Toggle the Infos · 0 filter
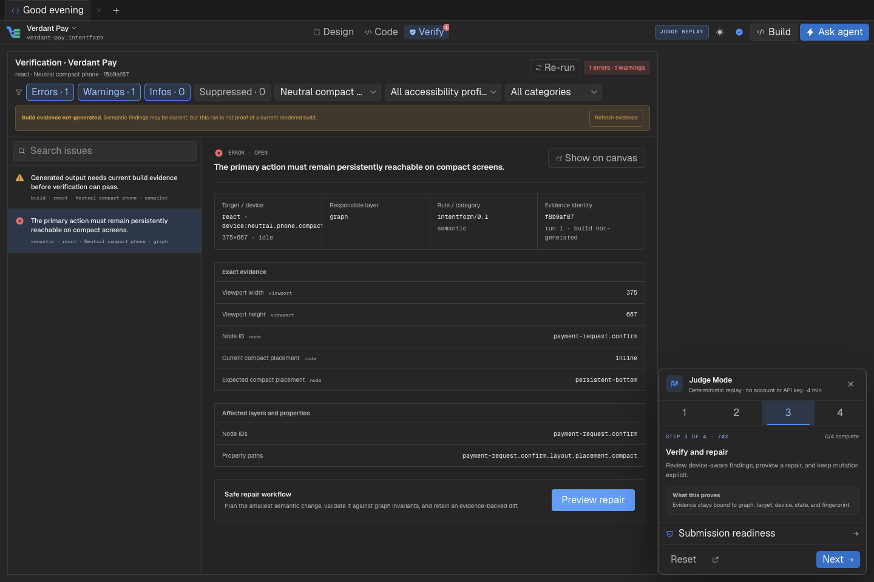Image resolution: width=874 pixels, height=582 pixels. coord(168,92)
